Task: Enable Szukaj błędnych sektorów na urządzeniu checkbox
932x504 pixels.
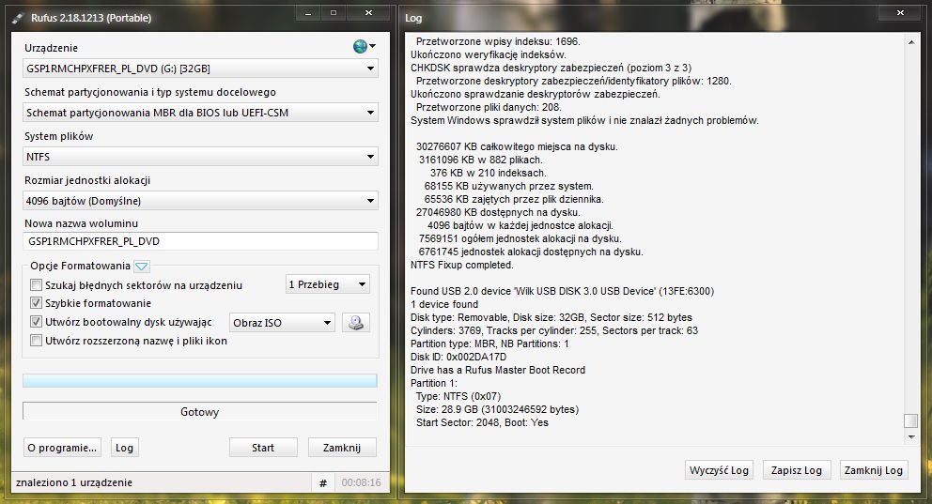Action: click(37, 285)
